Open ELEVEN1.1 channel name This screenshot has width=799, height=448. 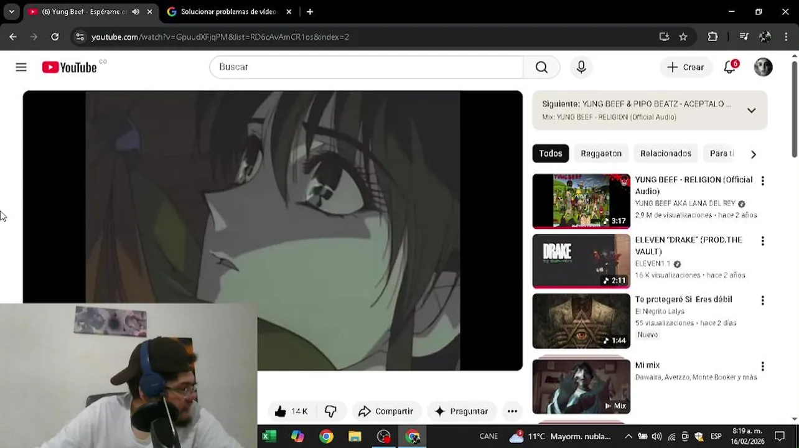pos(653,264)
